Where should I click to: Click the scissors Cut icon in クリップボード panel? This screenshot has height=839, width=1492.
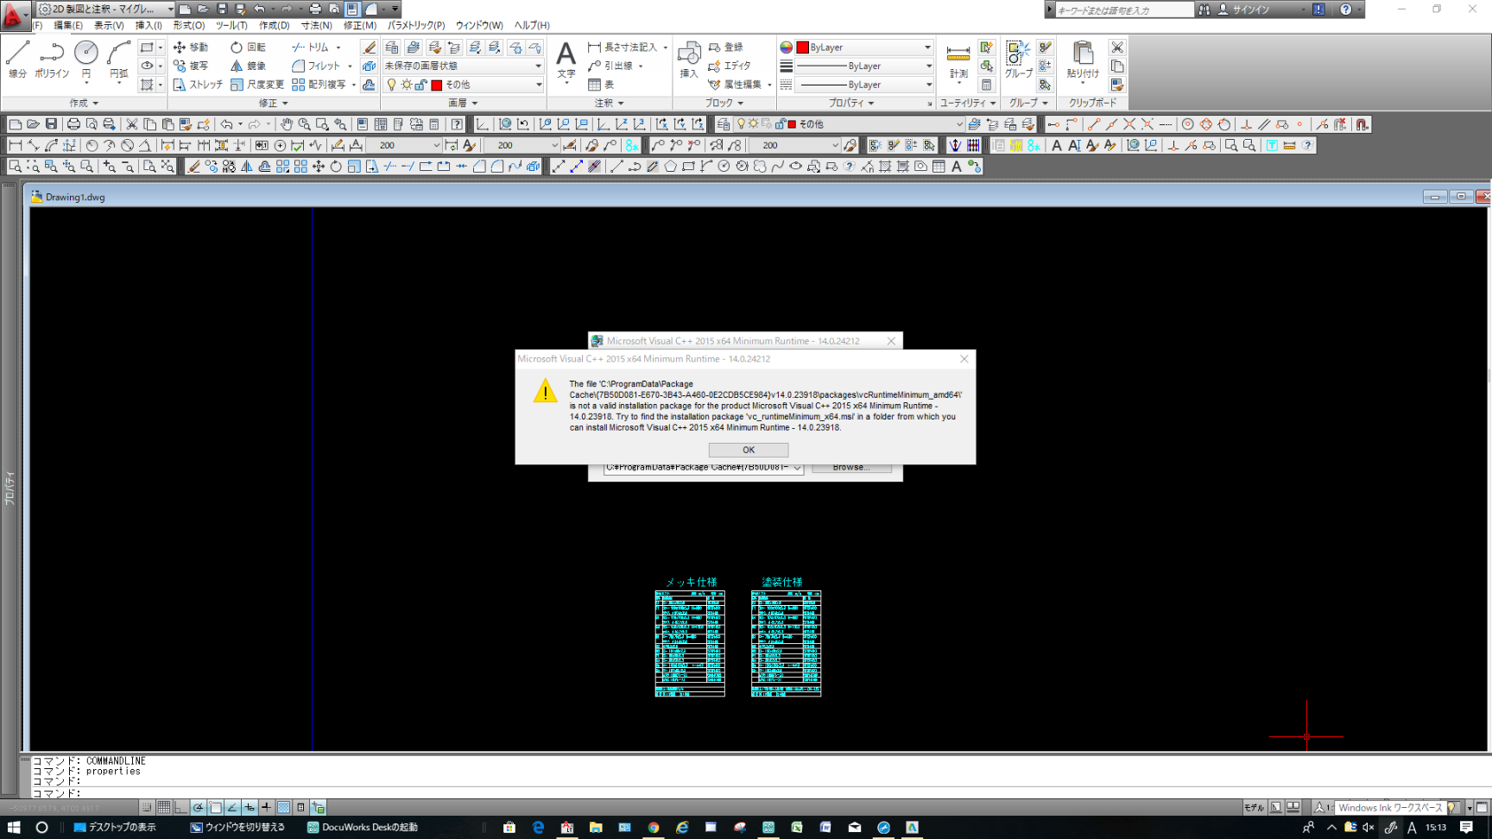pos(1117,47)
